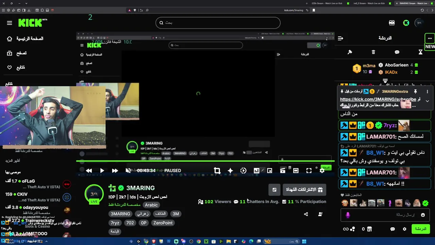Collapse the chat panel with arrow icon

341,38
